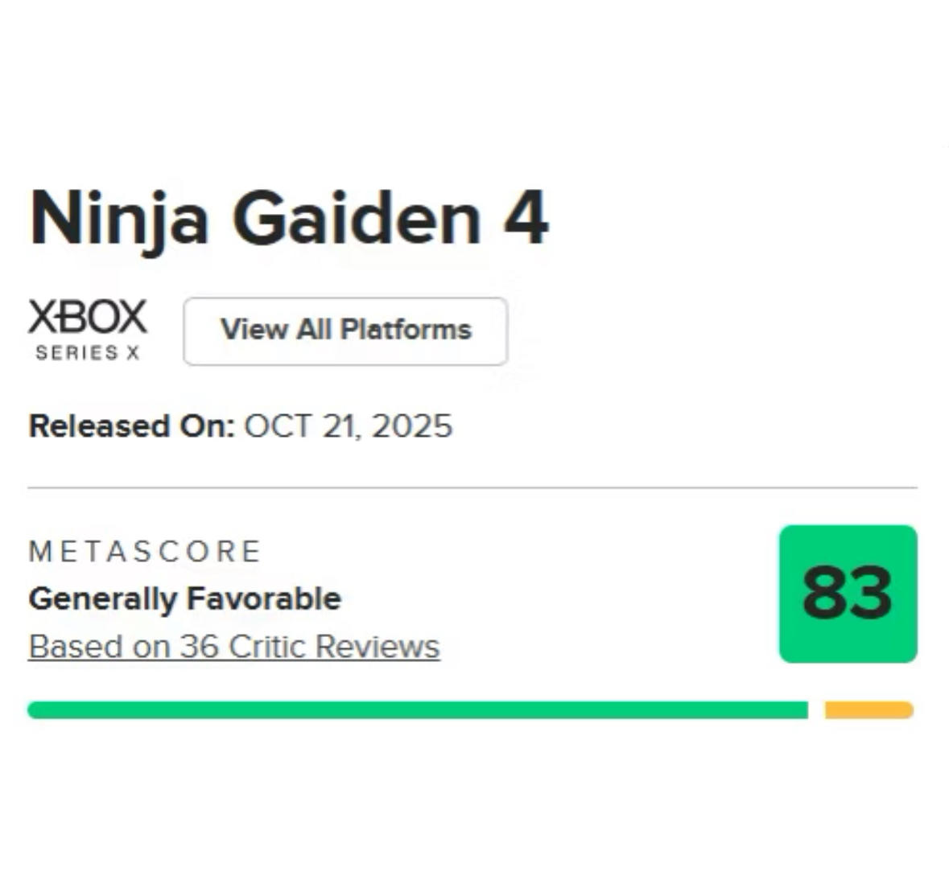The width and height of the screenshot is (949, 892).
Task: Click the METASCORE heading label
Action: (x=145, y=552)
